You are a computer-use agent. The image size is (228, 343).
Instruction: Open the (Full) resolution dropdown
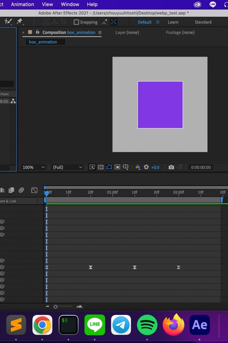coord(67,167)
